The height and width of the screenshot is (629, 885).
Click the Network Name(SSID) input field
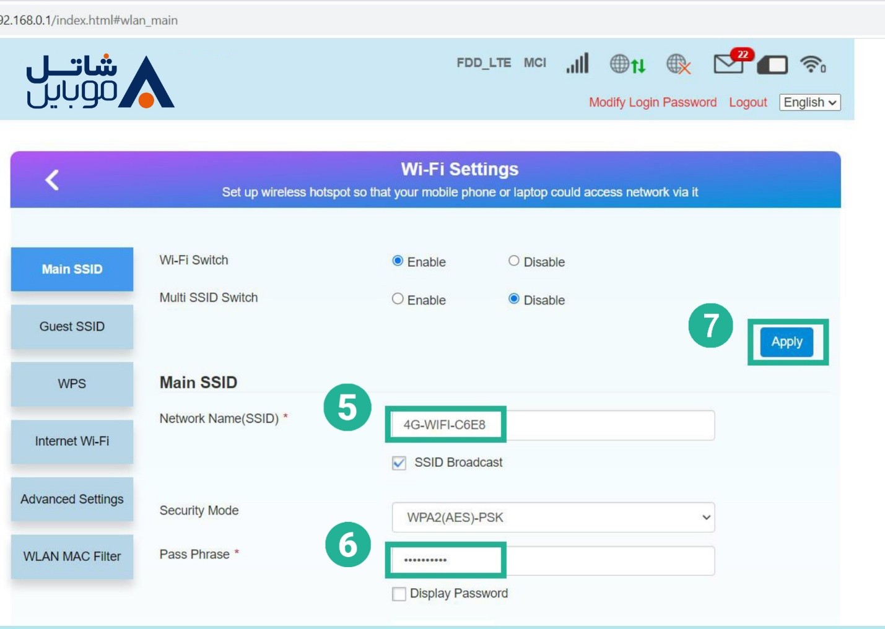point(553,425)
